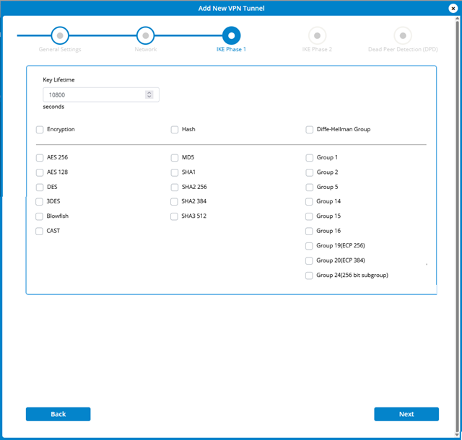This screenshot has width=462, height=440.
Task: Enable the Blowfish encryption option
Action: (40, 216)
